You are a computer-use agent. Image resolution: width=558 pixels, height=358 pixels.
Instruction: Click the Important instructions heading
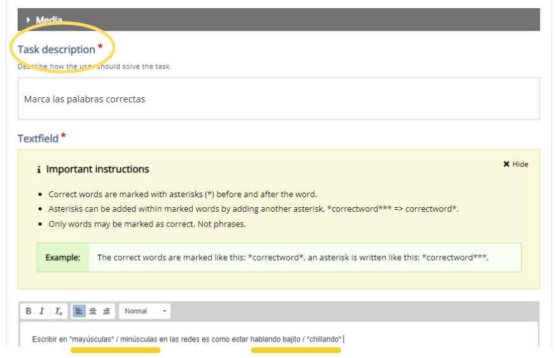[x=97, y=169]
